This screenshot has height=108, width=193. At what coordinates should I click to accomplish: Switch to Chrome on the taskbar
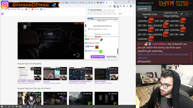20,106
